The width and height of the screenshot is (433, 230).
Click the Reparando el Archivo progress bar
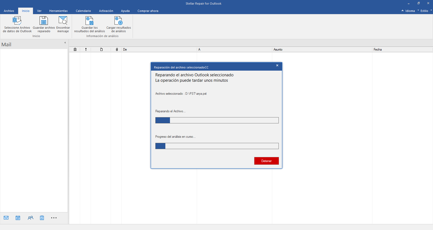pos(217,120)
